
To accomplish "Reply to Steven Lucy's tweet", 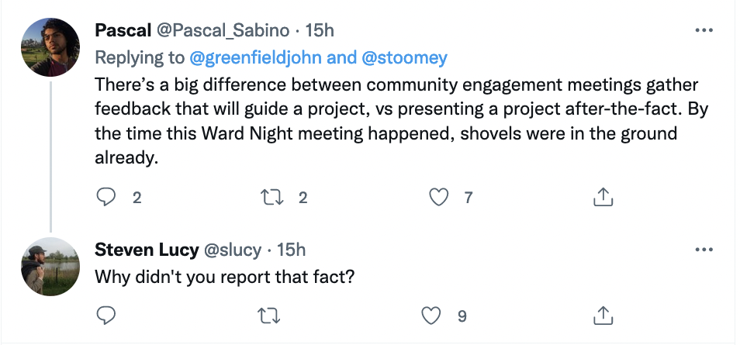I will coord(105,315).
